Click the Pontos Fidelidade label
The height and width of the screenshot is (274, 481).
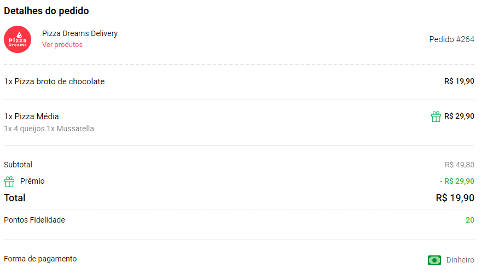[34, 220]
